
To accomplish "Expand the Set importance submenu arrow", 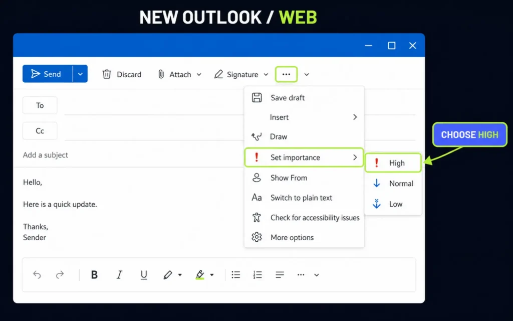I will tap(355, 157).
